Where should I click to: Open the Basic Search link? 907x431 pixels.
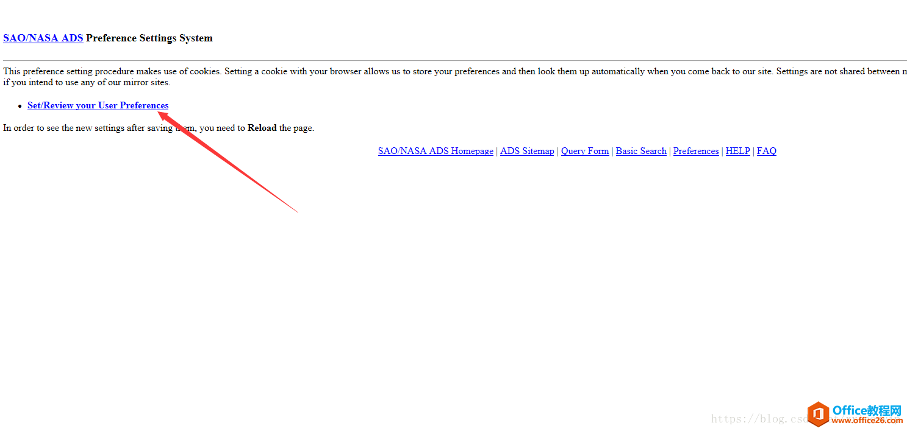coord(641,151)
